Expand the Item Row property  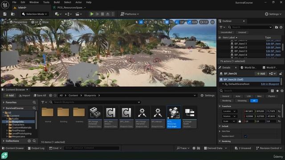220,131
